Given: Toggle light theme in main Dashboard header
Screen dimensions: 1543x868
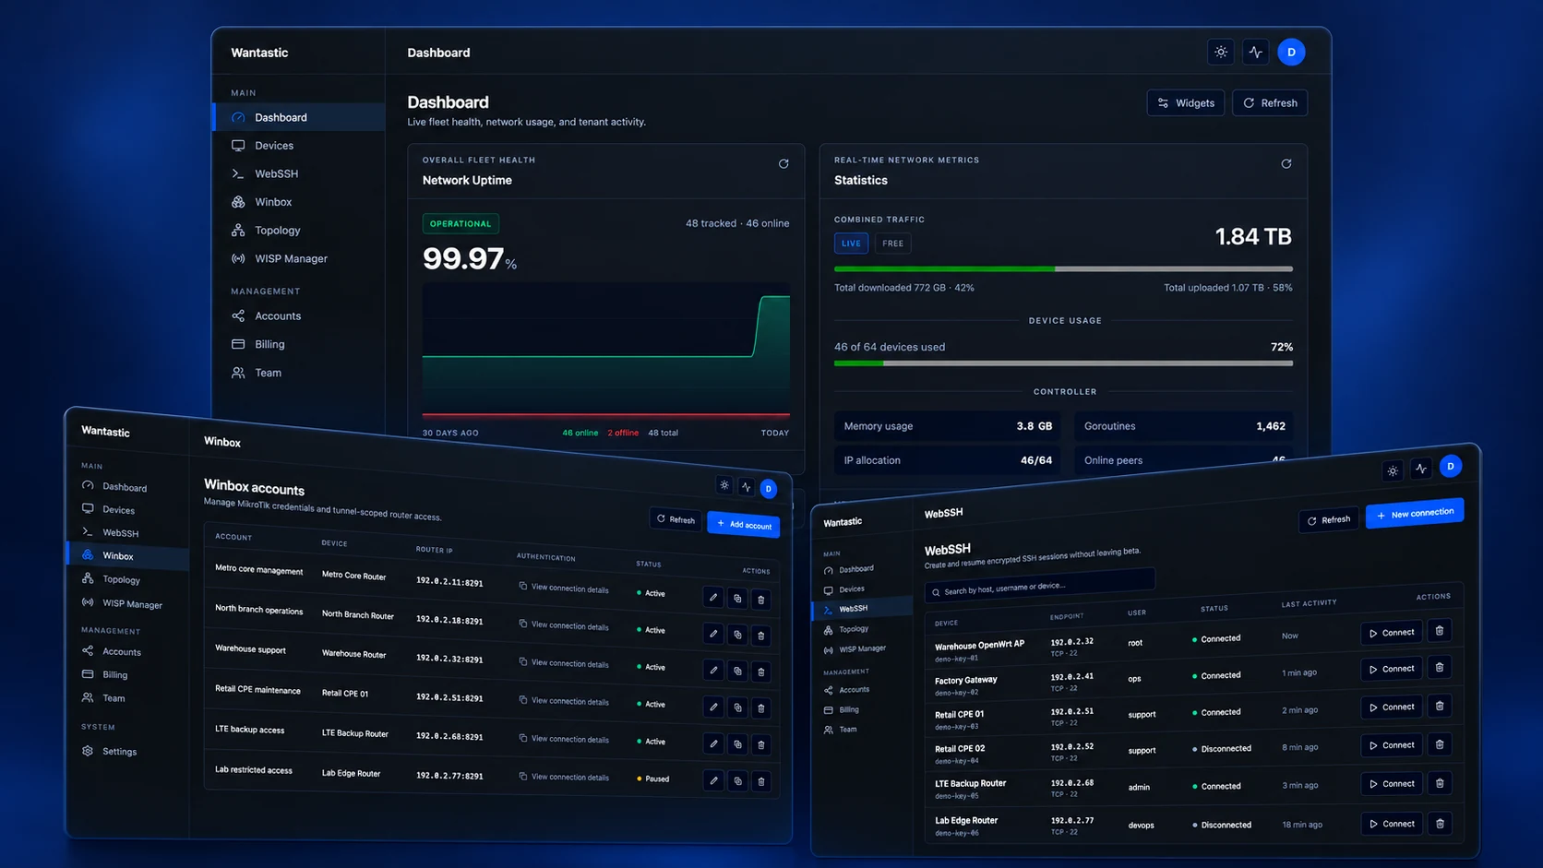Looking at the screenshot, I should coord(1220,53).
